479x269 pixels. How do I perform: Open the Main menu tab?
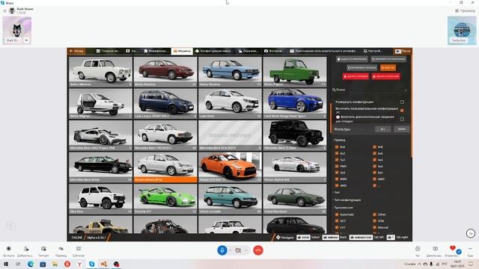108,51
